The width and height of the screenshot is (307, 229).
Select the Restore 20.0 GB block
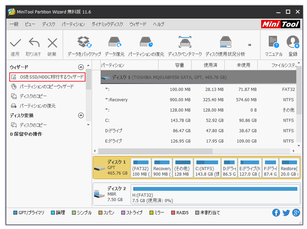[289, 168]
